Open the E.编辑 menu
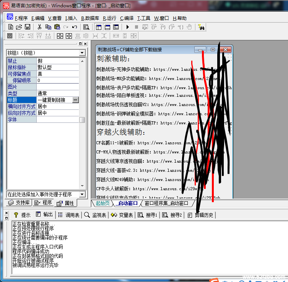Viewport: 288px width, 282px height. click(x=38, y=18)
